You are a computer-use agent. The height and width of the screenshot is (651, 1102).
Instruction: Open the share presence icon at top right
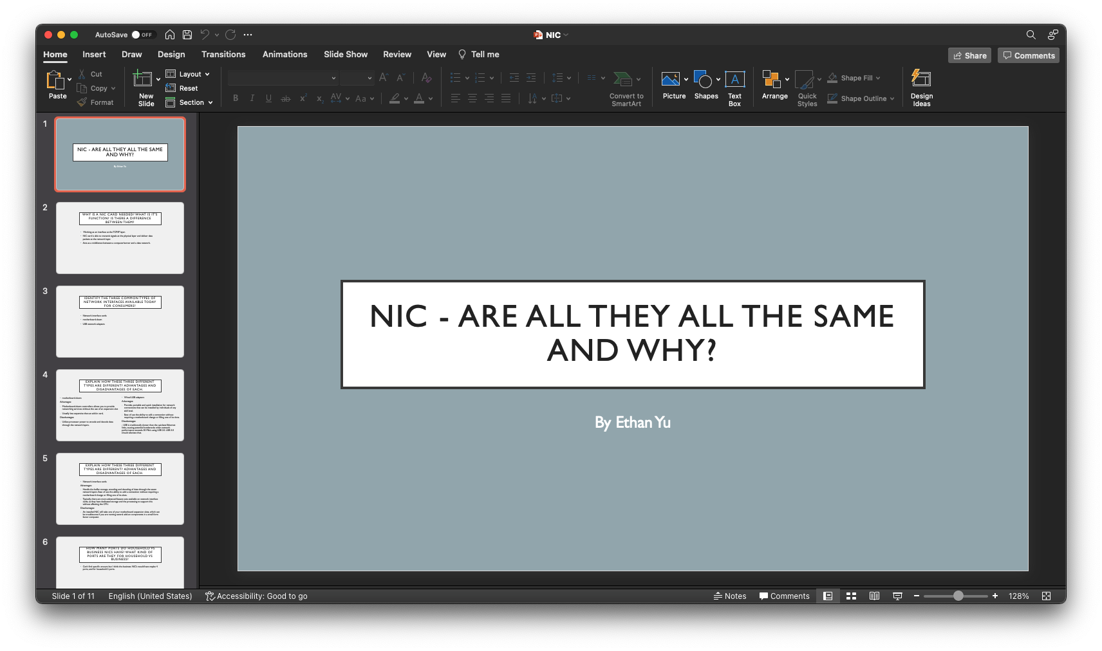[1052, 35]
